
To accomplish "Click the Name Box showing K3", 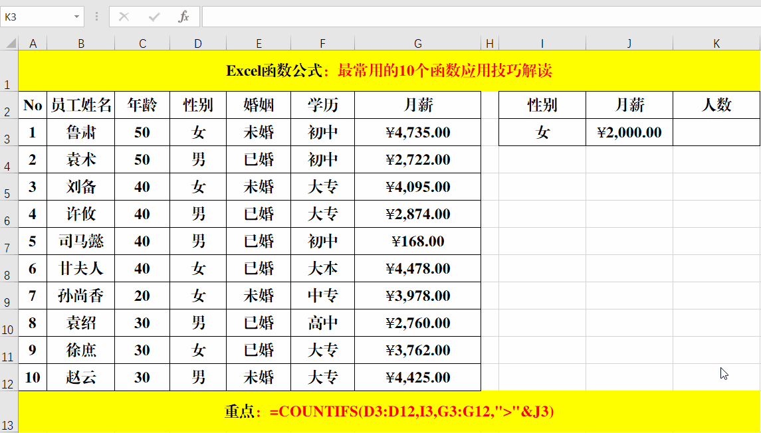I will click(x=37, y=17).
